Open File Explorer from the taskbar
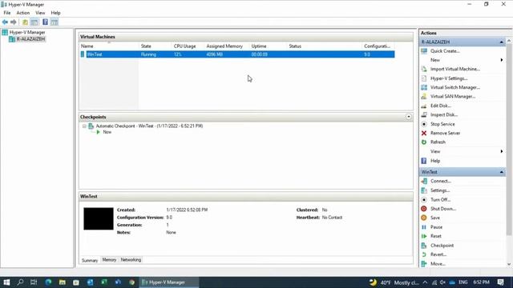Screen dimensions: 513x288 [x=63, y=282]
